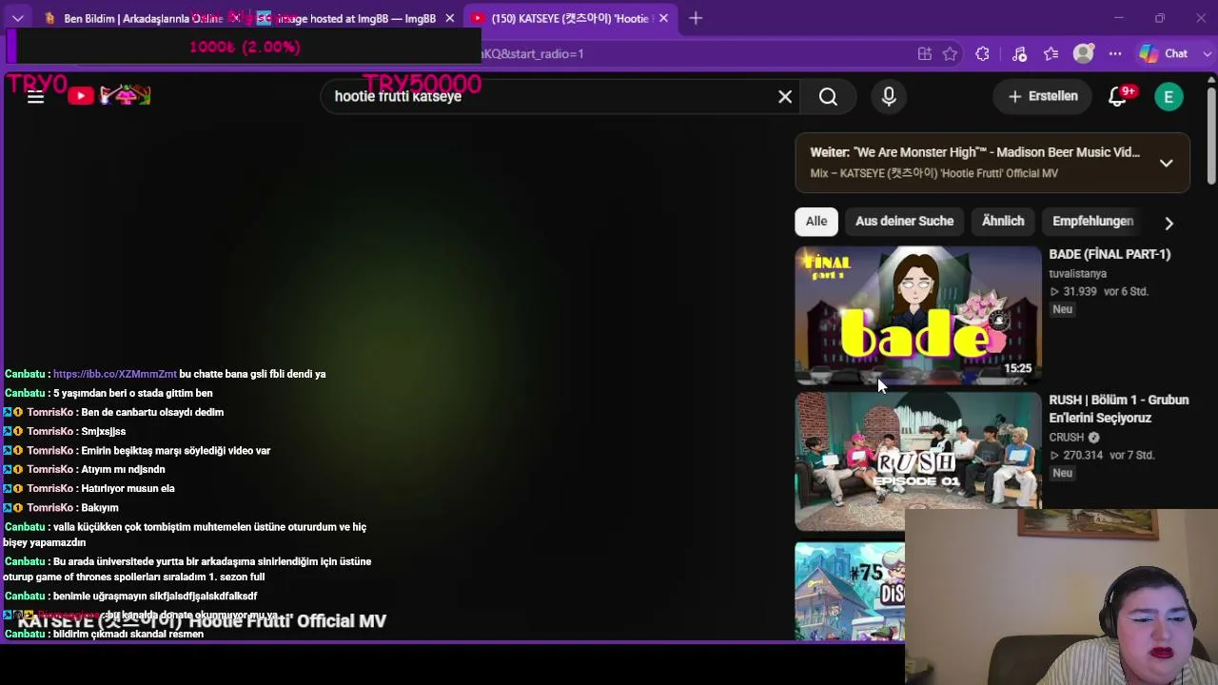The image size is (1218, 685).
Task: Click the 15:25 duration badge
Action: tap(1017, 368)
